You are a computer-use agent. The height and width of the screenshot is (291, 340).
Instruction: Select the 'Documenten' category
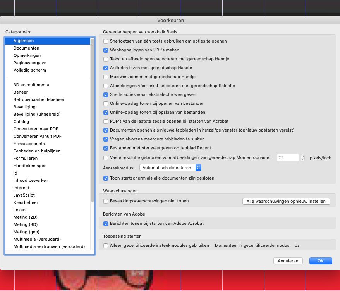click(27, 48)
